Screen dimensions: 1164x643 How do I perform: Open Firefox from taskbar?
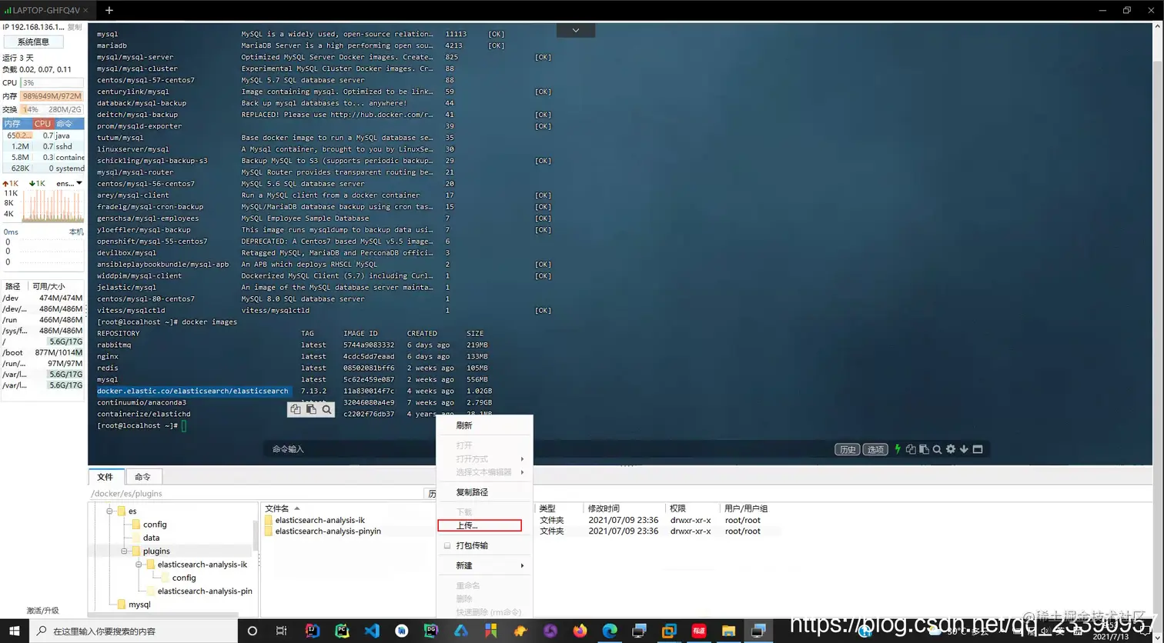(580, 631)
